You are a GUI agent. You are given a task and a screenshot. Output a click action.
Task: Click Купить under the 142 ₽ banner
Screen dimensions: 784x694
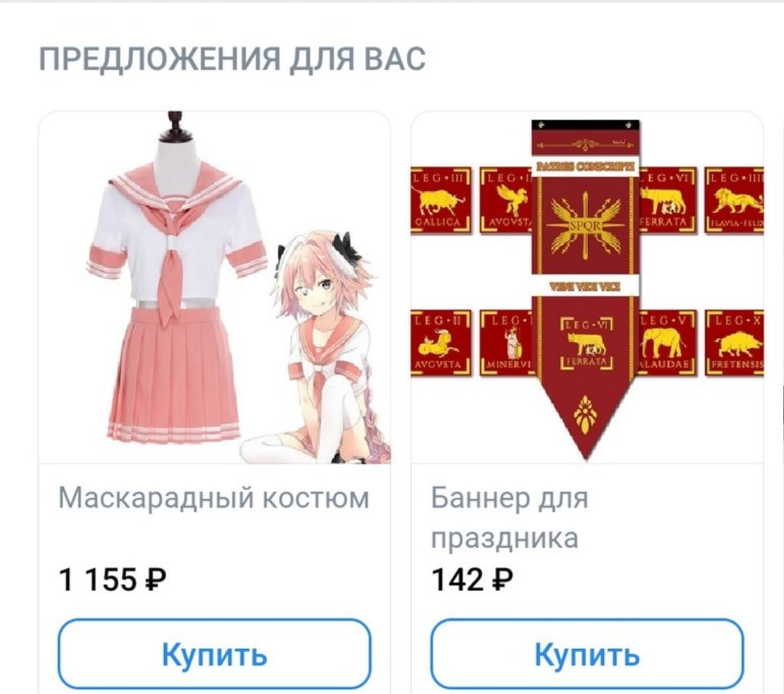587,653
